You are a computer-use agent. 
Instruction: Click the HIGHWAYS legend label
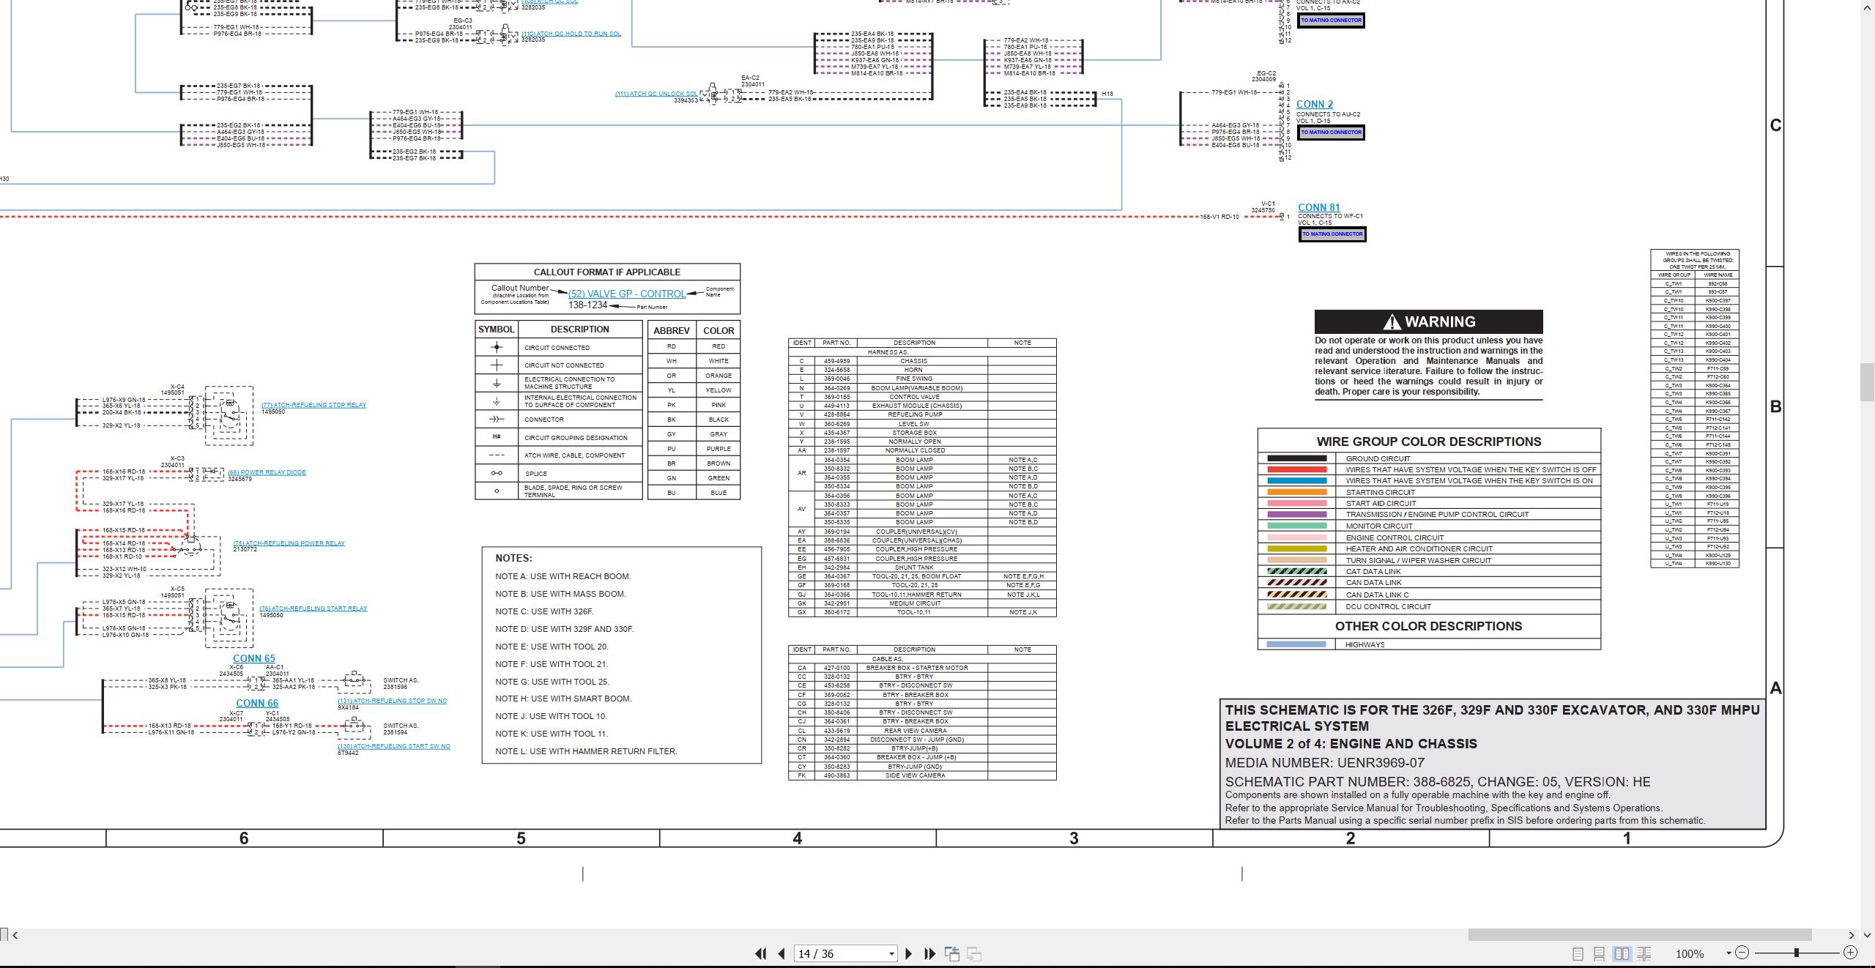coord(1365,645)
